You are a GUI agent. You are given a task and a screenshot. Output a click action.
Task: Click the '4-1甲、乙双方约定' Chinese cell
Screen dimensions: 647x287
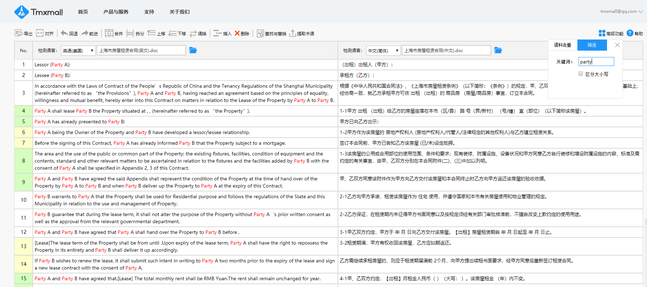click(x=490, y=278)
